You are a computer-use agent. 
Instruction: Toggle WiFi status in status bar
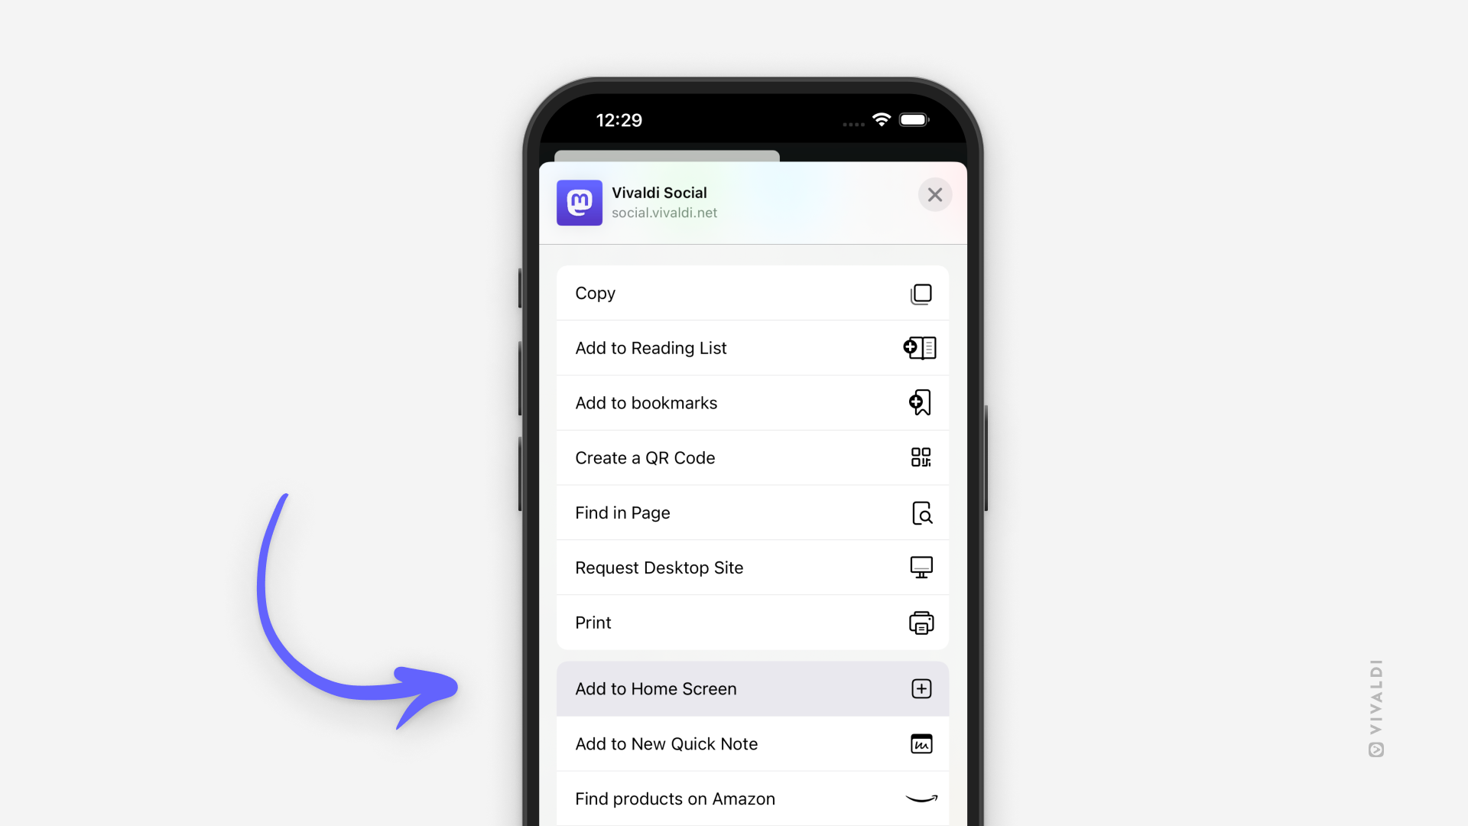[879, 120]
